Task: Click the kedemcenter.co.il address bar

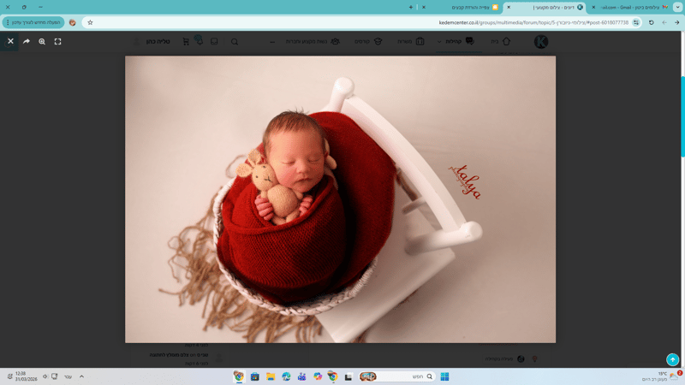Action: point(362,23)
